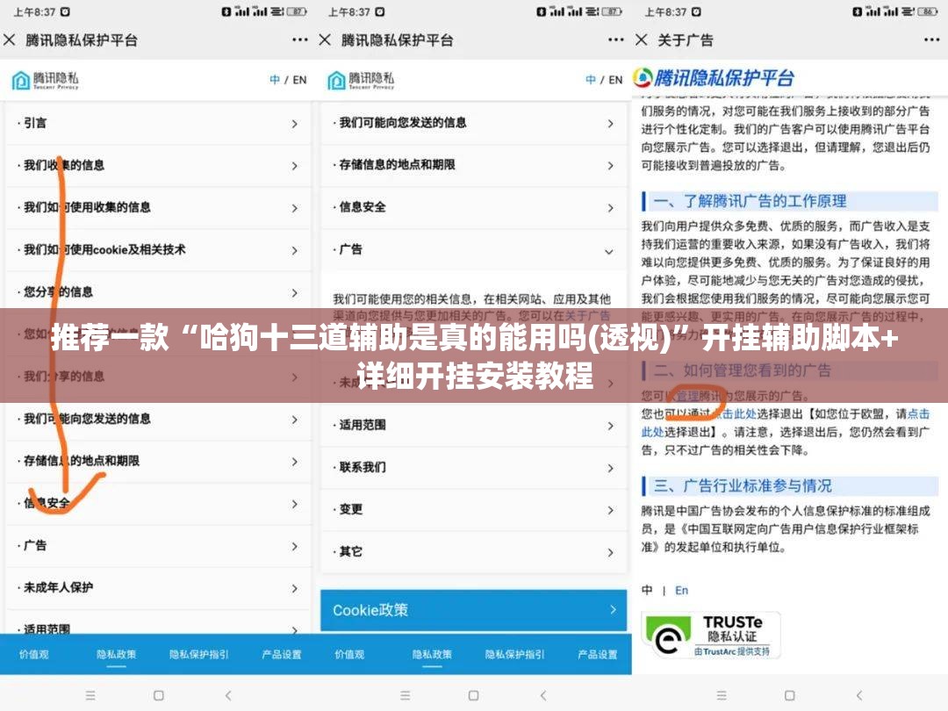The image size is (948, 711).
Task: Expand 信息安全 on the left screen
Action: coord(157,504)
